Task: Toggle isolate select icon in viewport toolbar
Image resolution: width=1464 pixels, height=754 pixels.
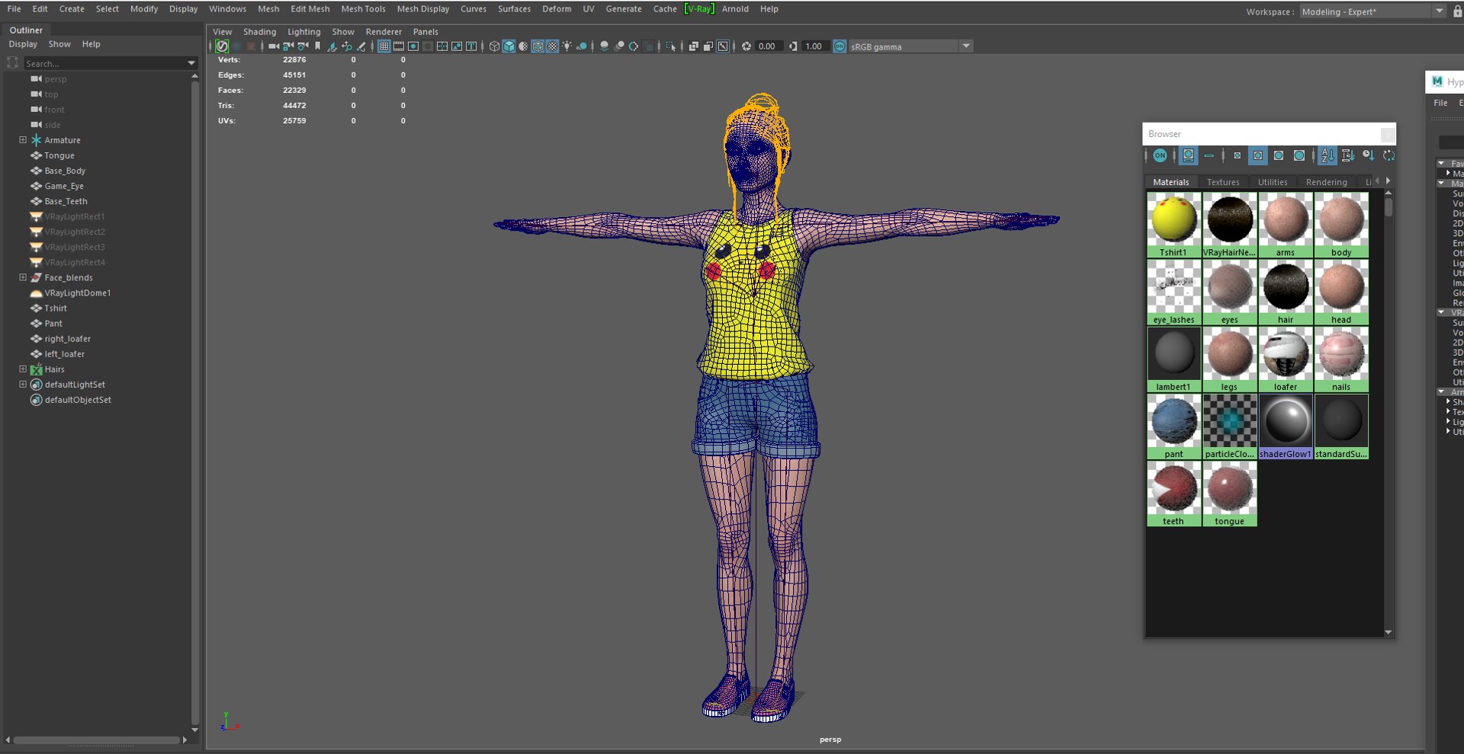Action: [671, 46]
